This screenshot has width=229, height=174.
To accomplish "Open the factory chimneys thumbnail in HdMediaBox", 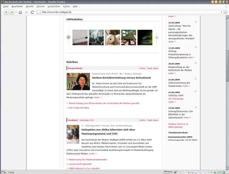I will pos(96,37).
